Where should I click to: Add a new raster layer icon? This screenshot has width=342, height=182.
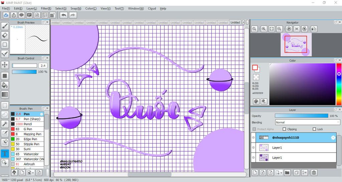pyautogui.click(x=255, y=173)
